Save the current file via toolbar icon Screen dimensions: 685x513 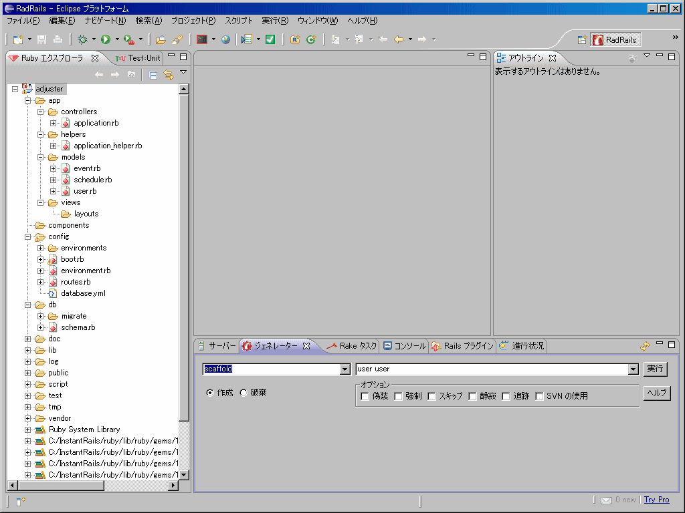click(x=41, y=39)
